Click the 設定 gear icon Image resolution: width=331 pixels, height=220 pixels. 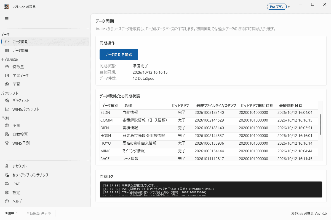(7, 193)
